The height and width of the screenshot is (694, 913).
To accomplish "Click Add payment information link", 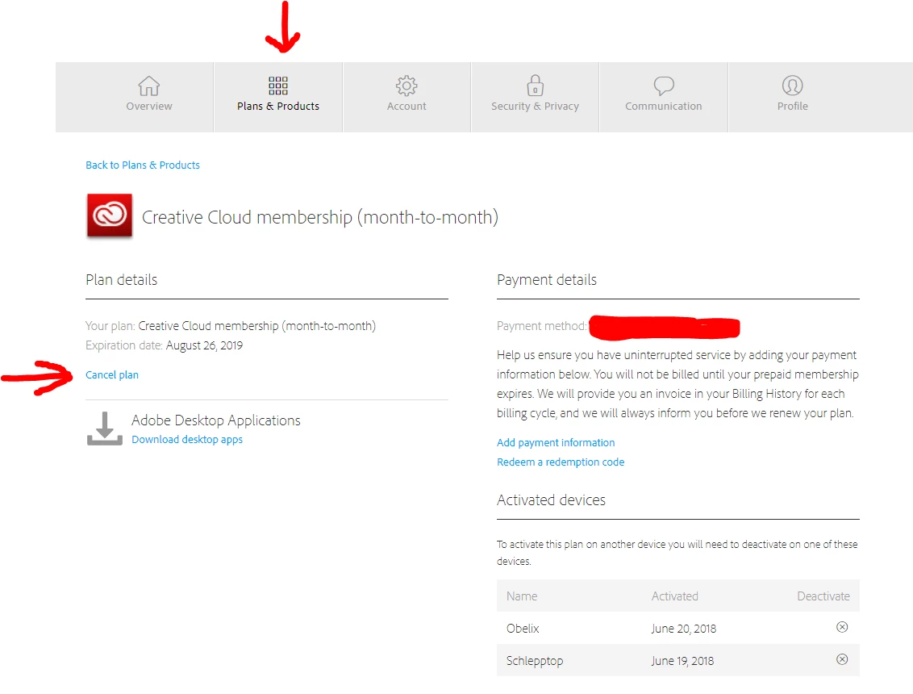I will (556, 442).
